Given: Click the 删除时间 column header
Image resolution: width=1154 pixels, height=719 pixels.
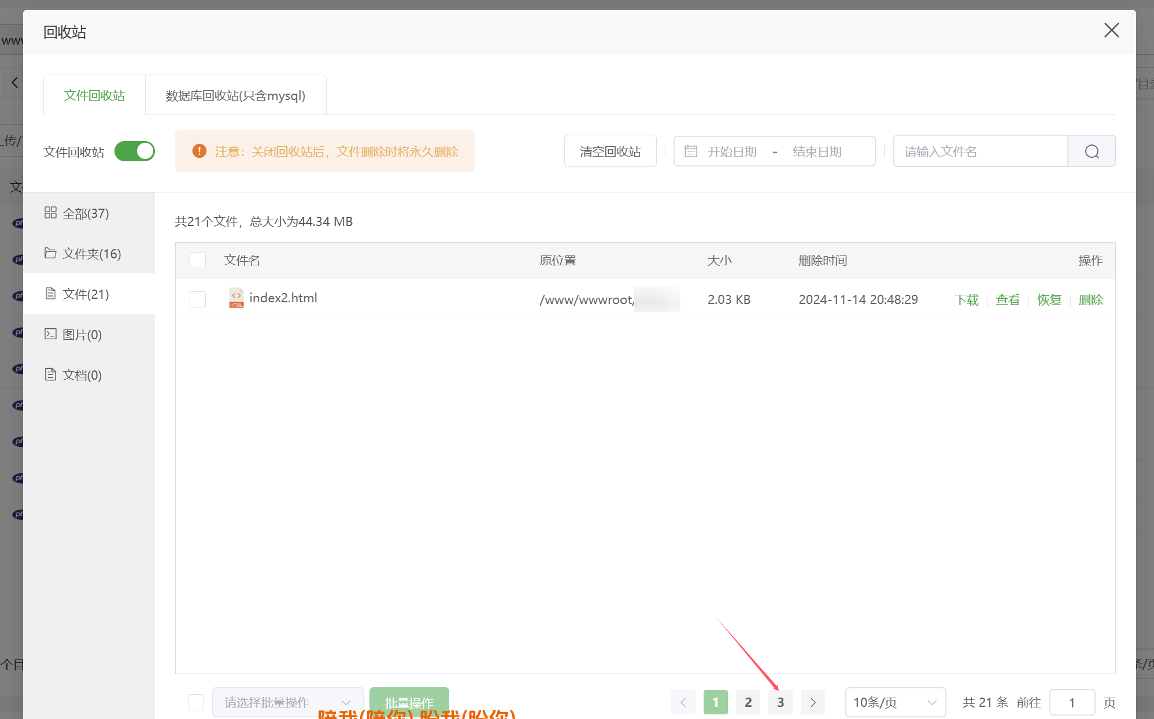Looking at the screenshot, I should pyautogui.click(x=823, y=260).
